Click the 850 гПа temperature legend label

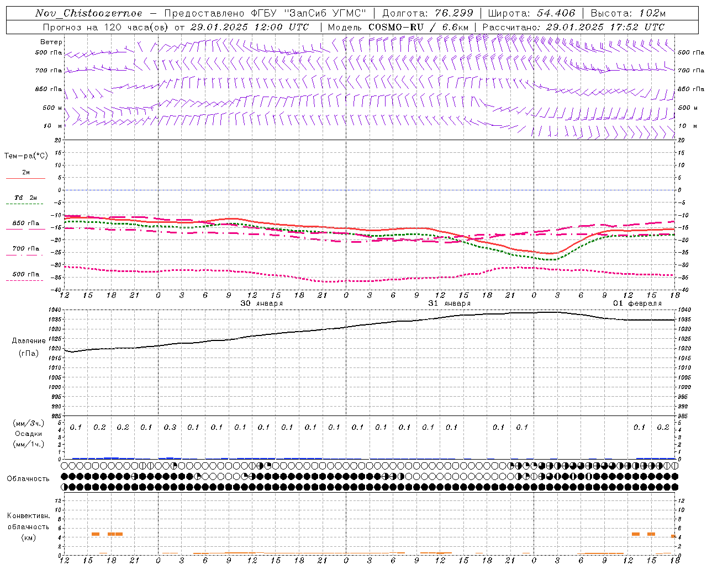click(x=26, y=223)
